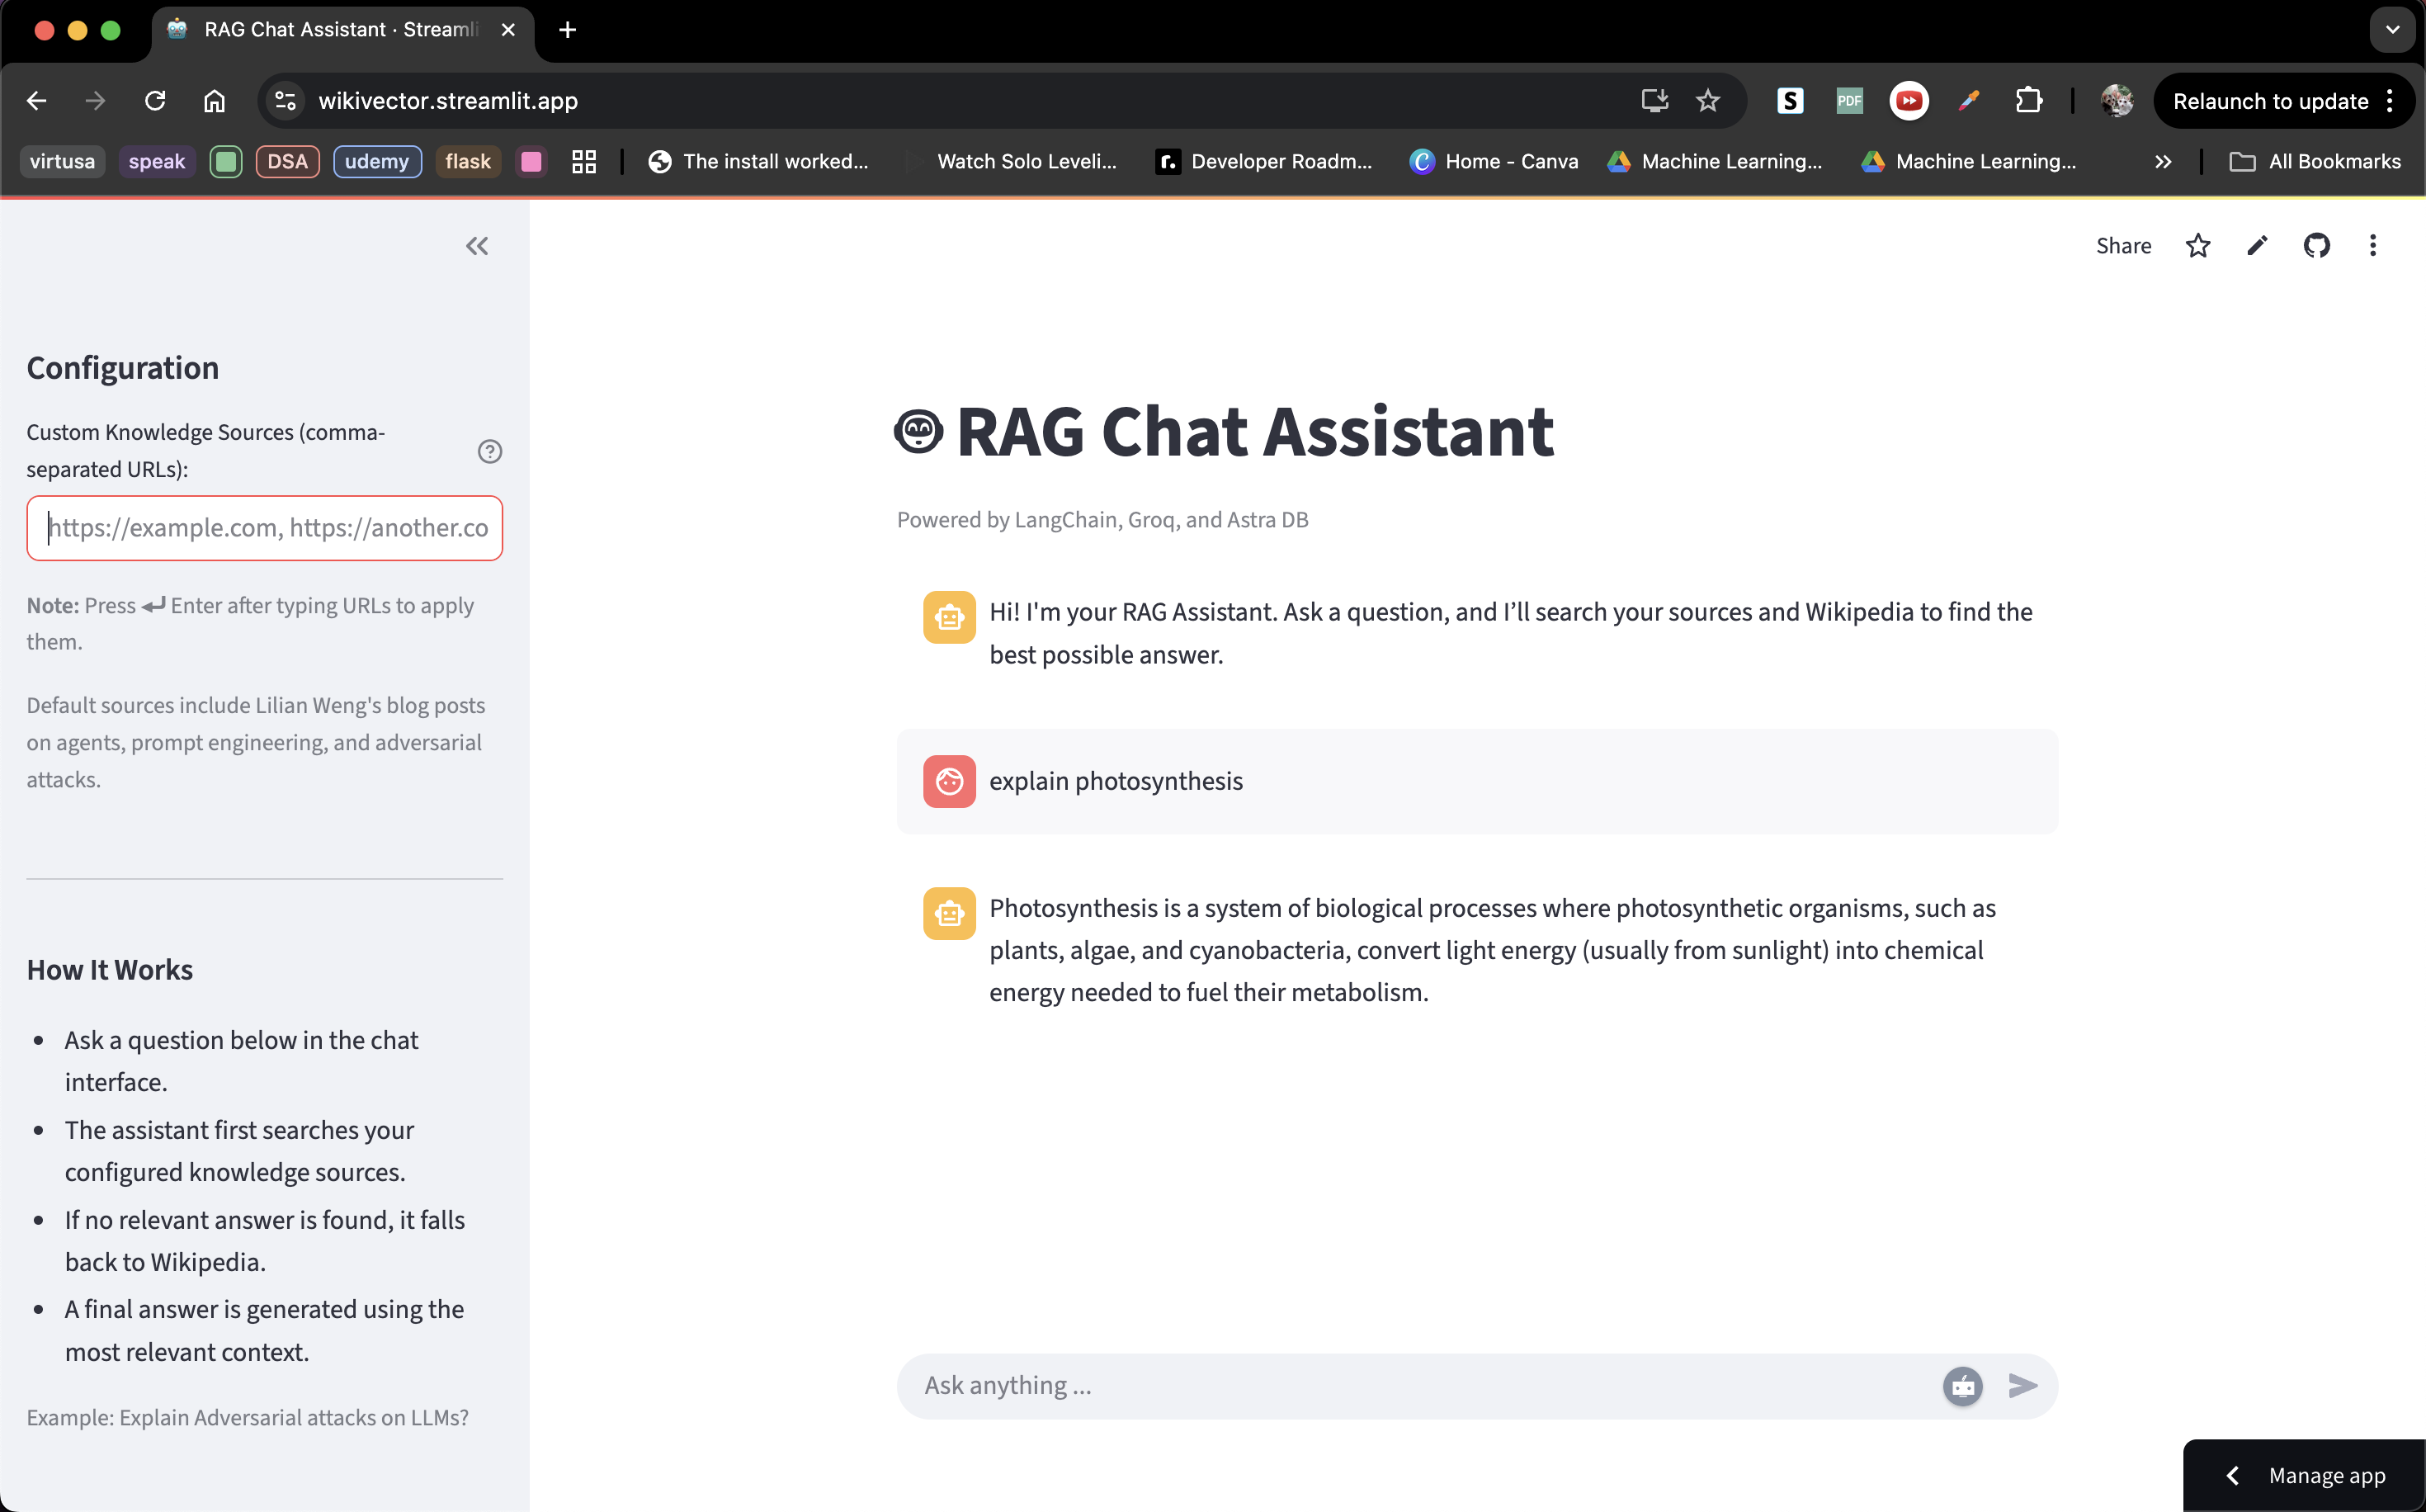Click user avatar on photosynthesis question

[x=949, y=781]
